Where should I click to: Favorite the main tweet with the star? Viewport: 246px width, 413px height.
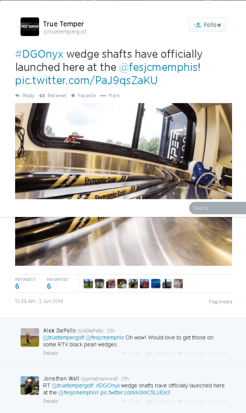tap(83, 95)
